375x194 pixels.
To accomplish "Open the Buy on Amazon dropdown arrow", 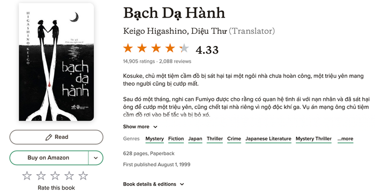I will click(96, 158).
